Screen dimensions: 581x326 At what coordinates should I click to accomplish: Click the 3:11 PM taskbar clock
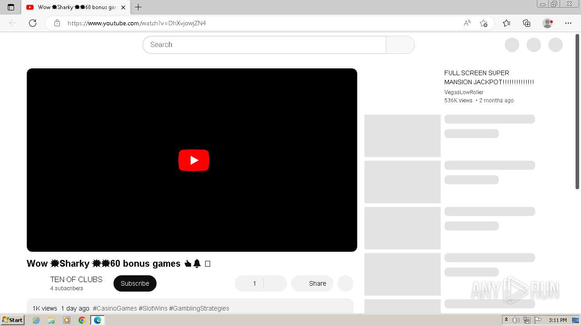[x=557, y=320]
